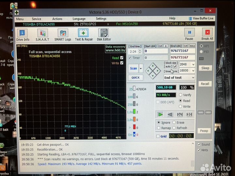Open the Disk Editor

click(x=104, y=35)
